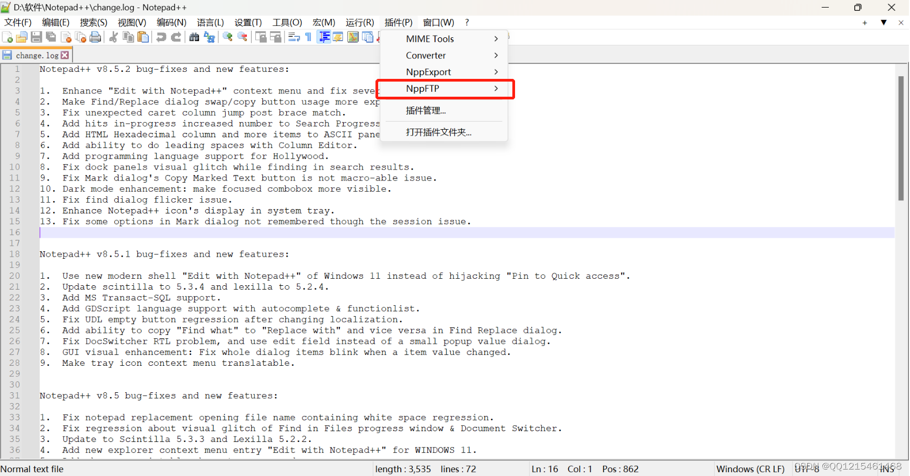This screenshot has width=910, height=476.
Task: Expand the Converter submenu
Action: coord(444,56)
